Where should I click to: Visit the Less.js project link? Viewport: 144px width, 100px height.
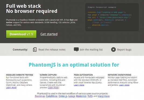[72, 96]
